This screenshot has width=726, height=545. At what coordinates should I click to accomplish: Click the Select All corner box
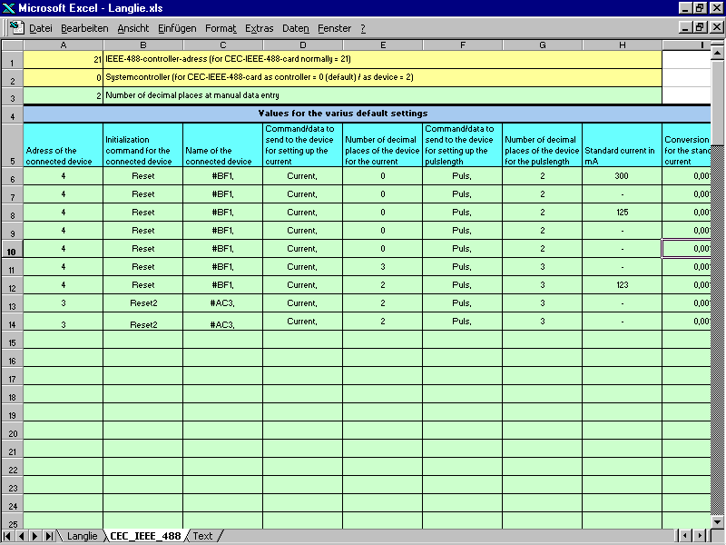pyautogui.click(x=12, y=45)
